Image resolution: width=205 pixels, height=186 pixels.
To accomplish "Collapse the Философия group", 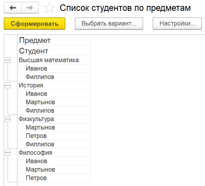I will pyautogui.click(x=8, y=153).
